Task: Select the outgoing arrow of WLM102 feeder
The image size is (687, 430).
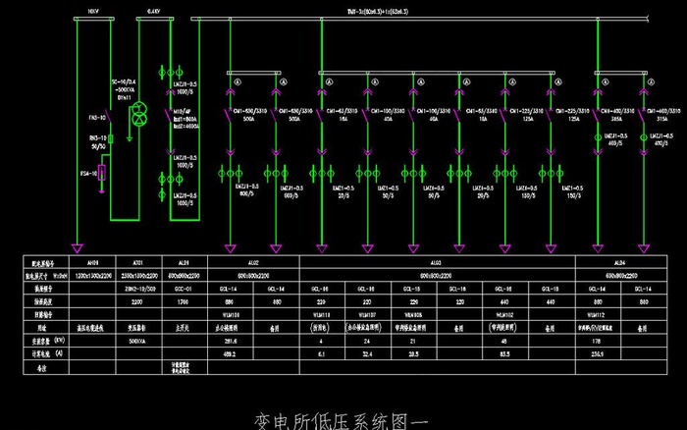Action: (x=505, y=248)
